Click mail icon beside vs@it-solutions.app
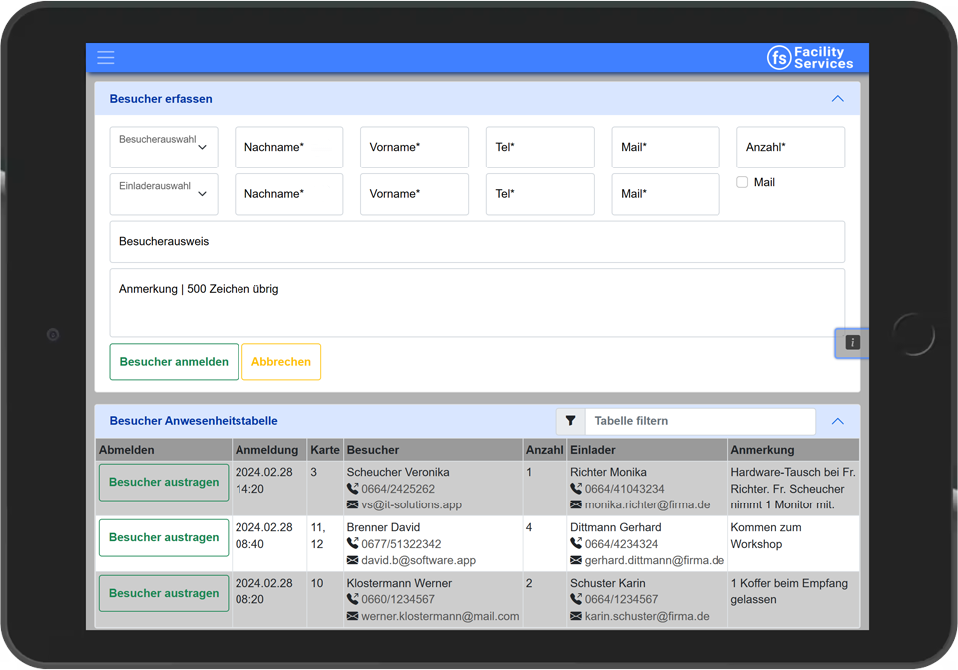The height and width of the screenshot is (670, 958). click(x=352, y=504)
